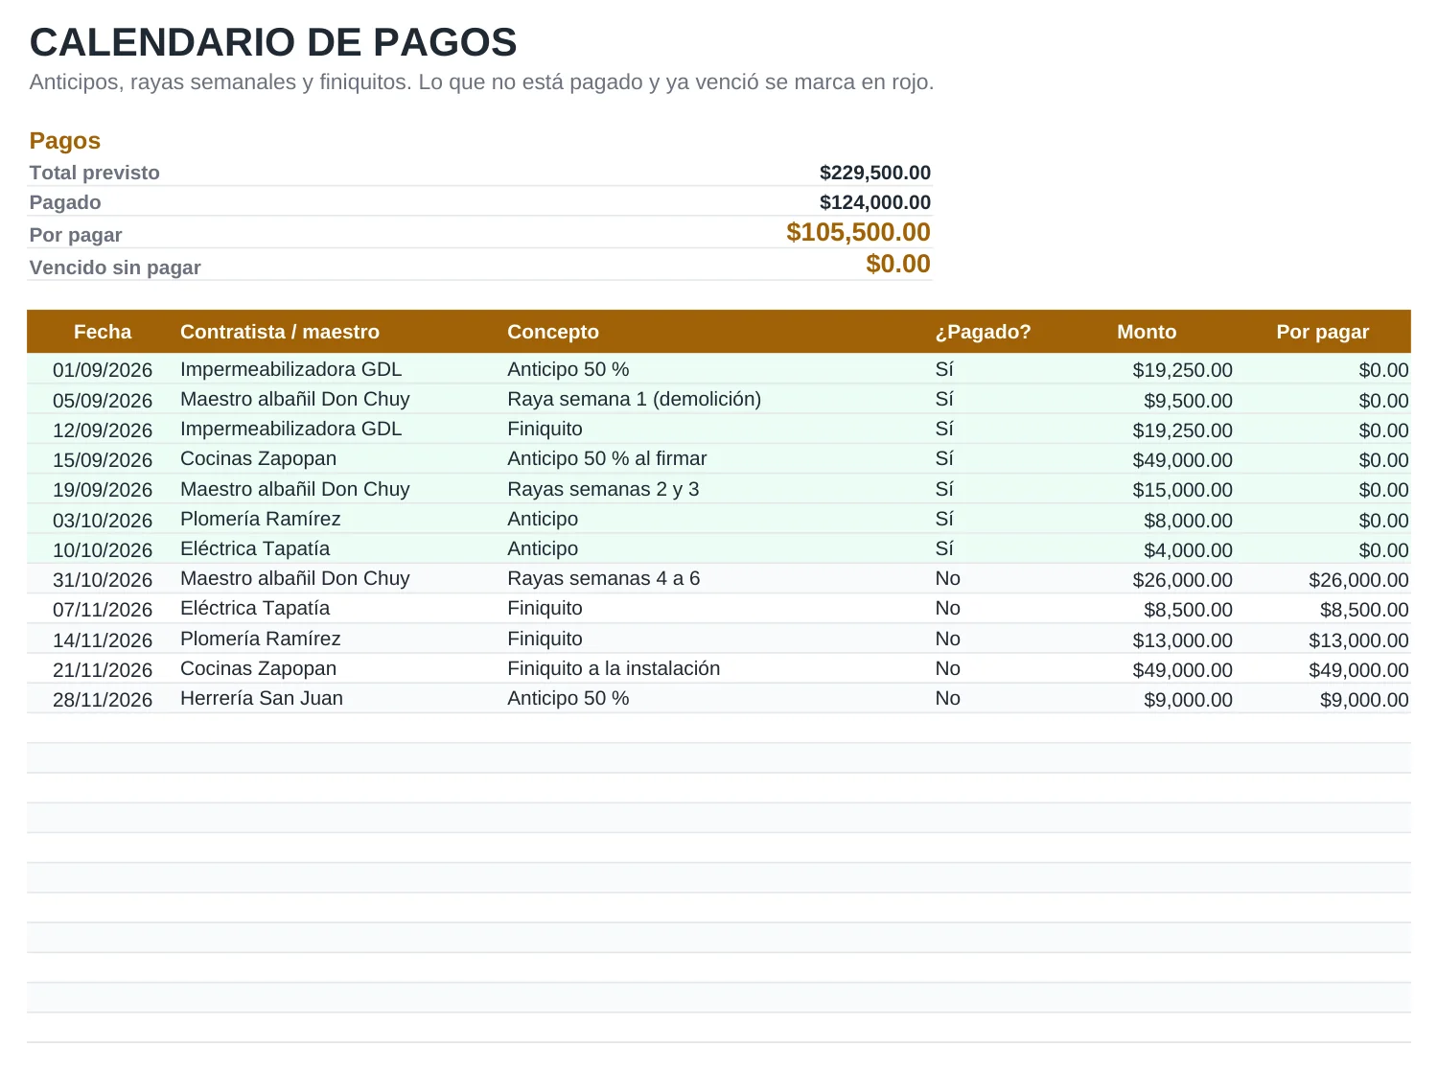Click Finiquito concept in the 12/09/2026 row
The width and height of the screenshot is (1438, 1070).
click(545, 429)
